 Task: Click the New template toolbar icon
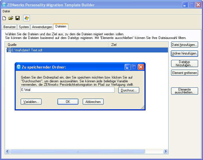click(4, 18)
